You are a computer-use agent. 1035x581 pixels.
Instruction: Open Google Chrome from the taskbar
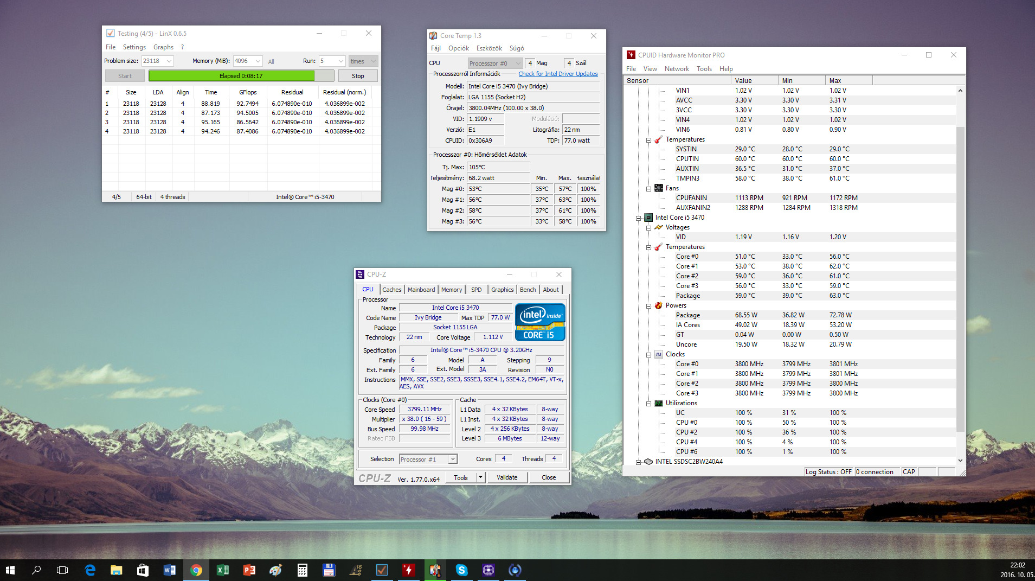196,570
